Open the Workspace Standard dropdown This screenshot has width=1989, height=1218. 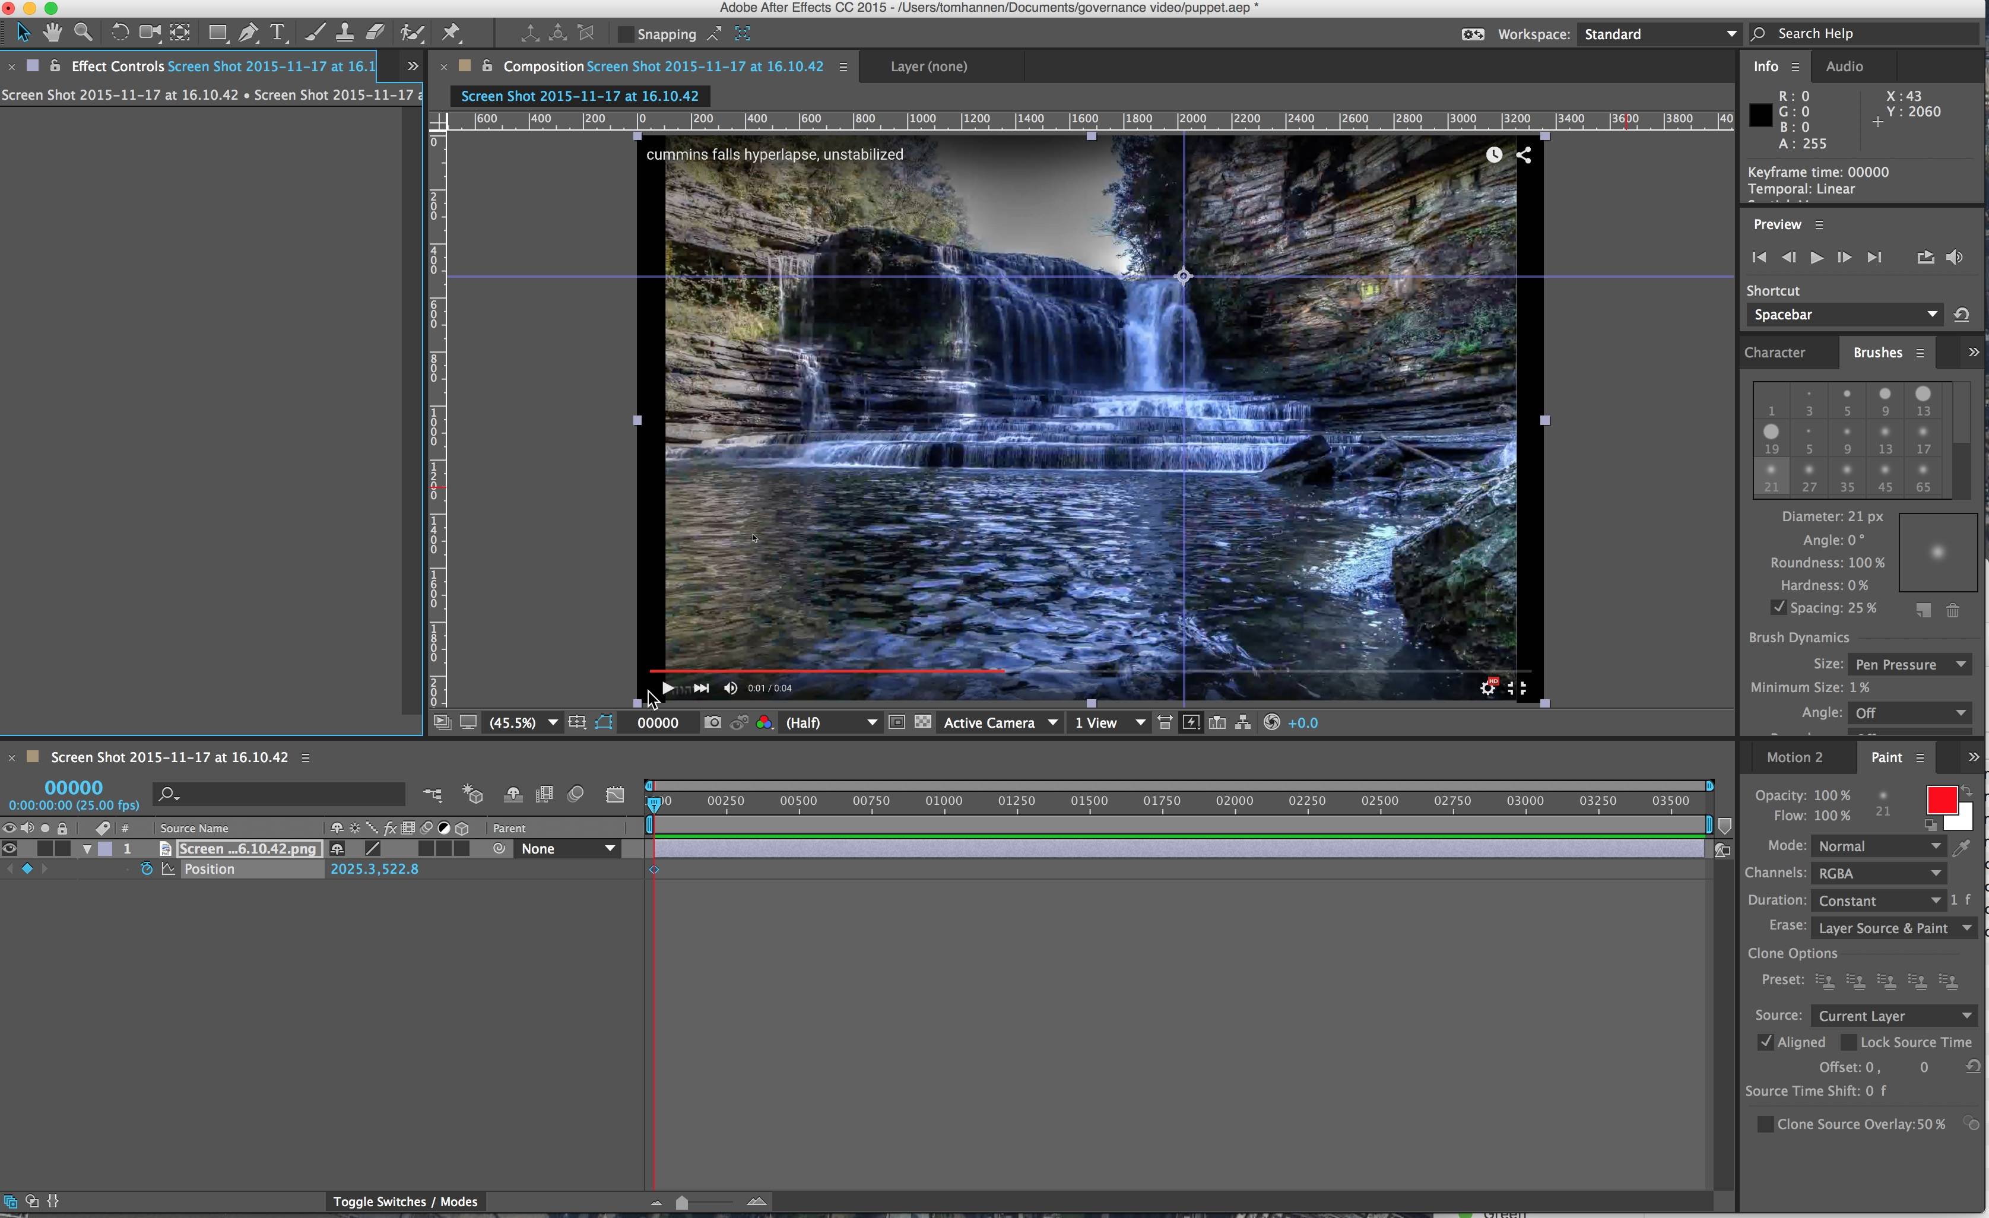[1659, 34]
